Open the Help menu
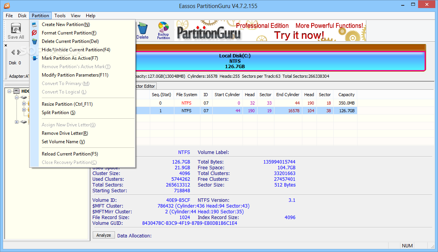 90,16
